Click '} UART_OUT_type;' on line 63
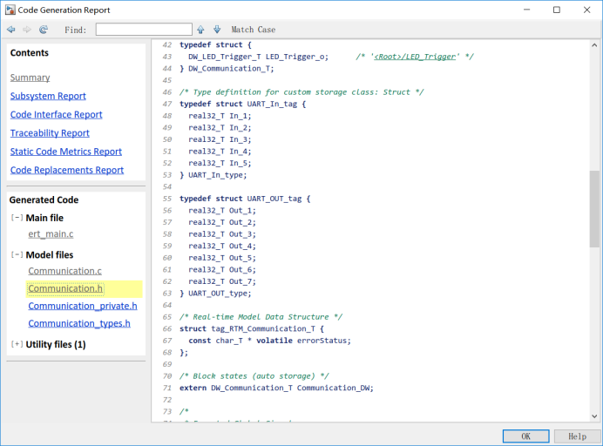The width and height of the screenshot is (603, 446). click(x=215, y=294)
